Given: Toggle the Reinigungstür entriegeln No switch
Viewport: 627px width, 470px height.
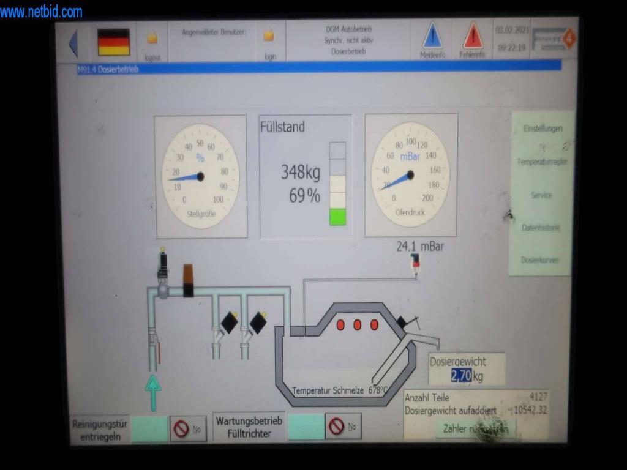Looking at the screenshot, I should [x=188, y=429].
